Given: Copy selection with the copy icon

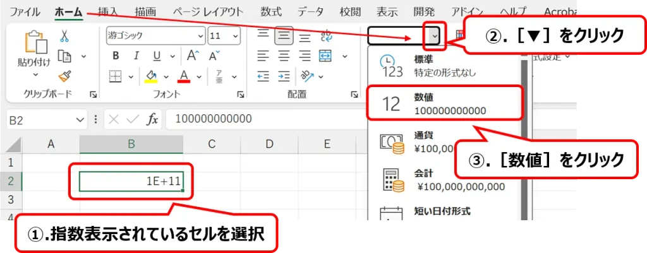Looking at the screenshot, I should point(64,56).
